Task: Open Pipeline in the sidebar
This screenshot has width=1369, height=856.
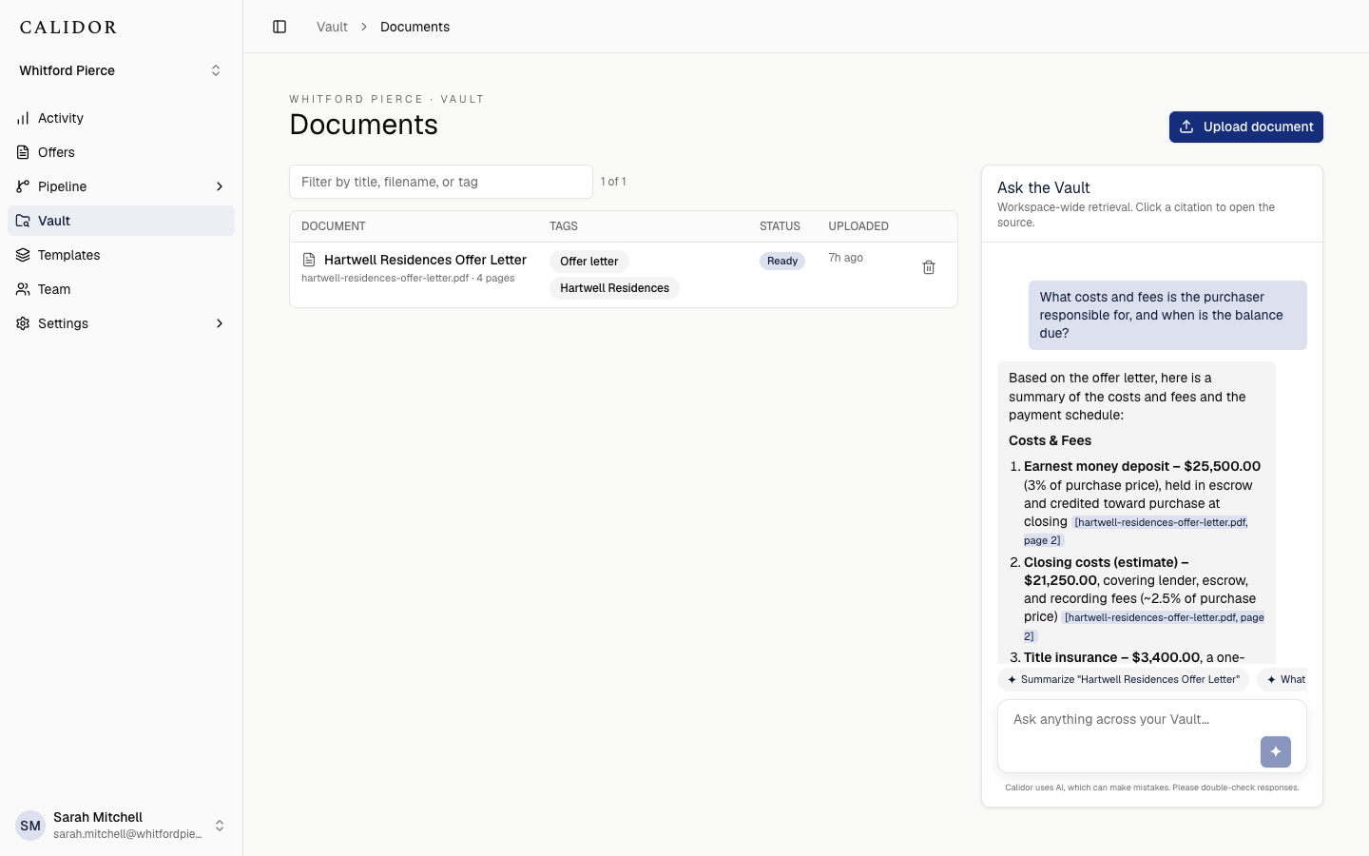Action: click(x=121, y=186)
